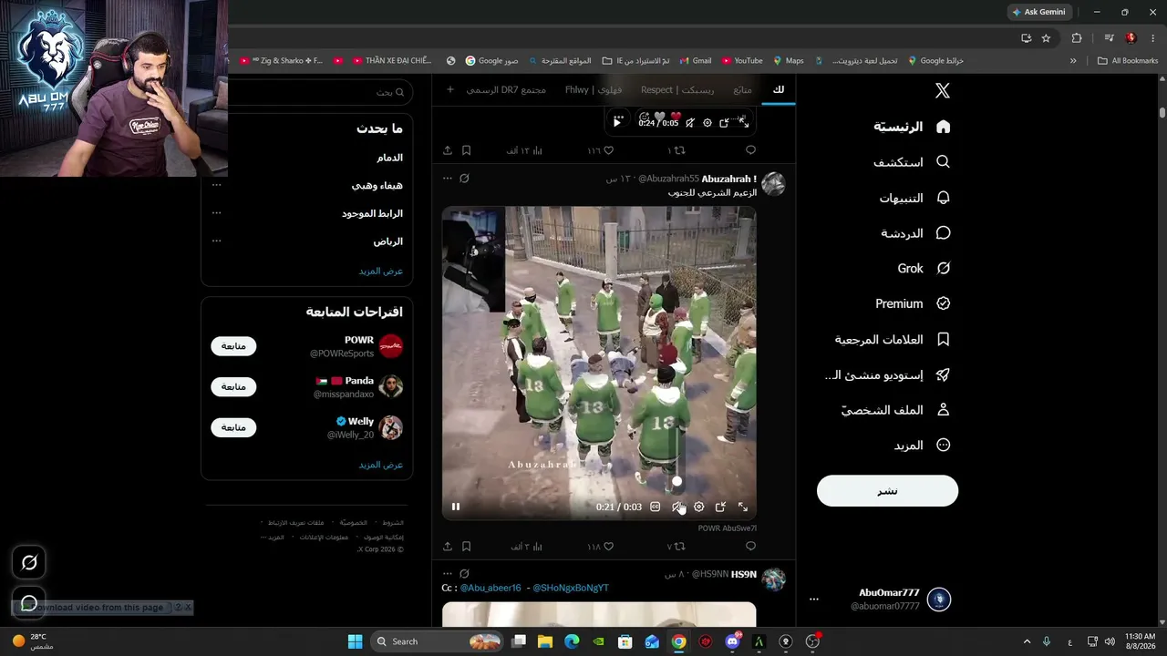Pause the Abuzahrah video
This screenshot has width=1167, height=656.
point(456,507)
